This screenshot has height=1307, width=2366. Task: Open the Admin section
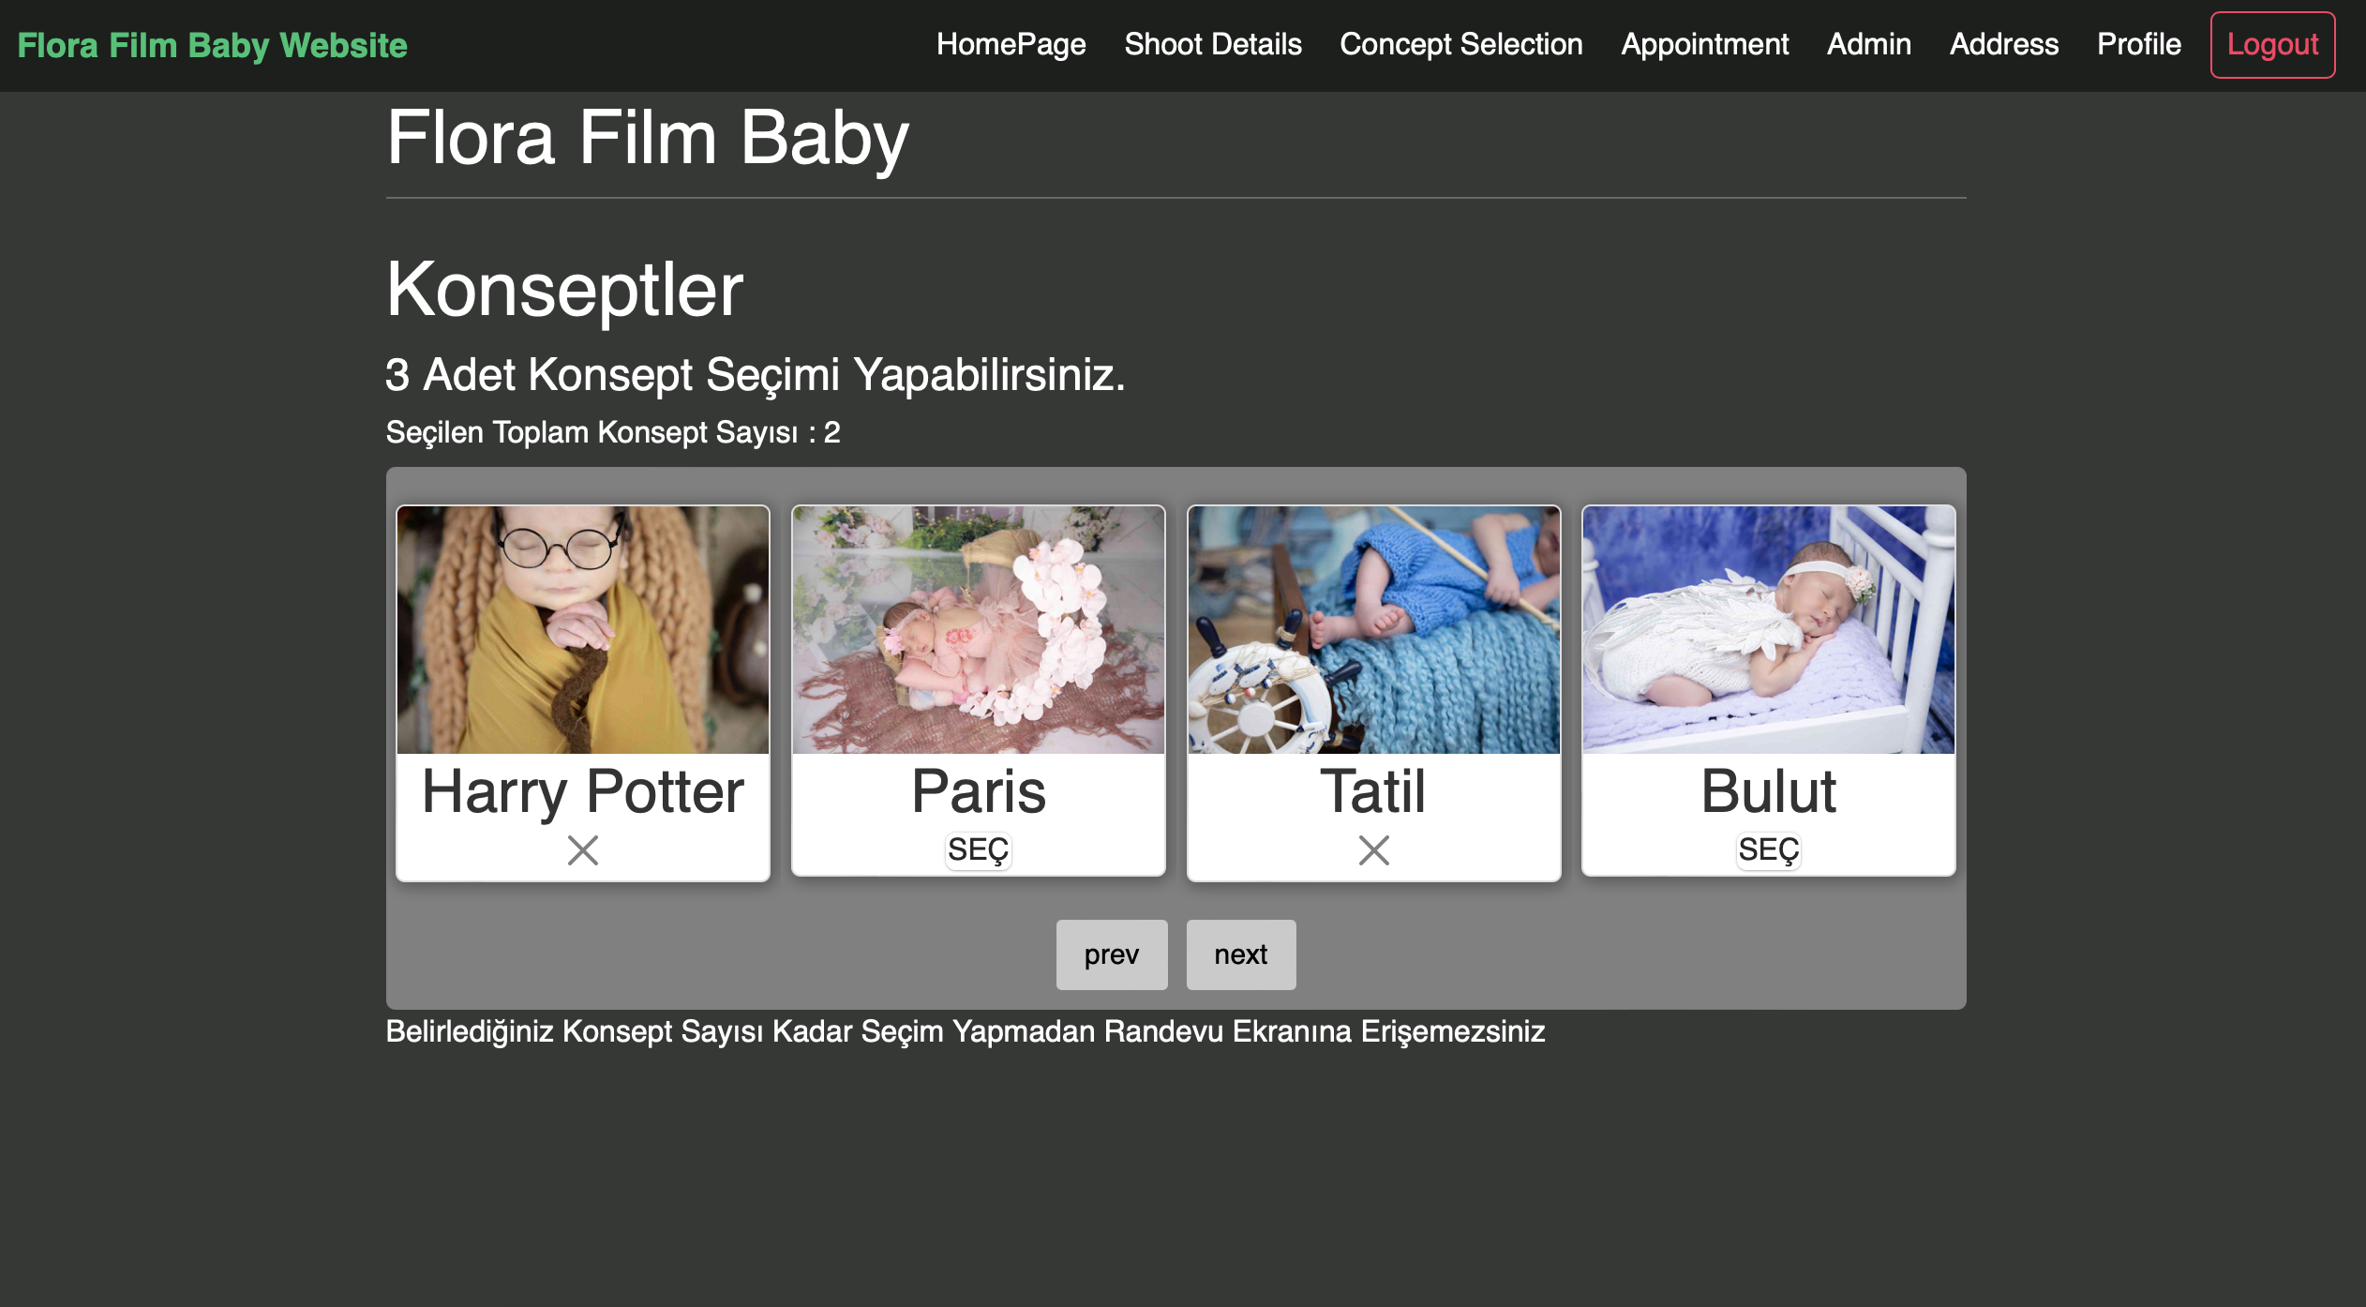[1868, 44]
